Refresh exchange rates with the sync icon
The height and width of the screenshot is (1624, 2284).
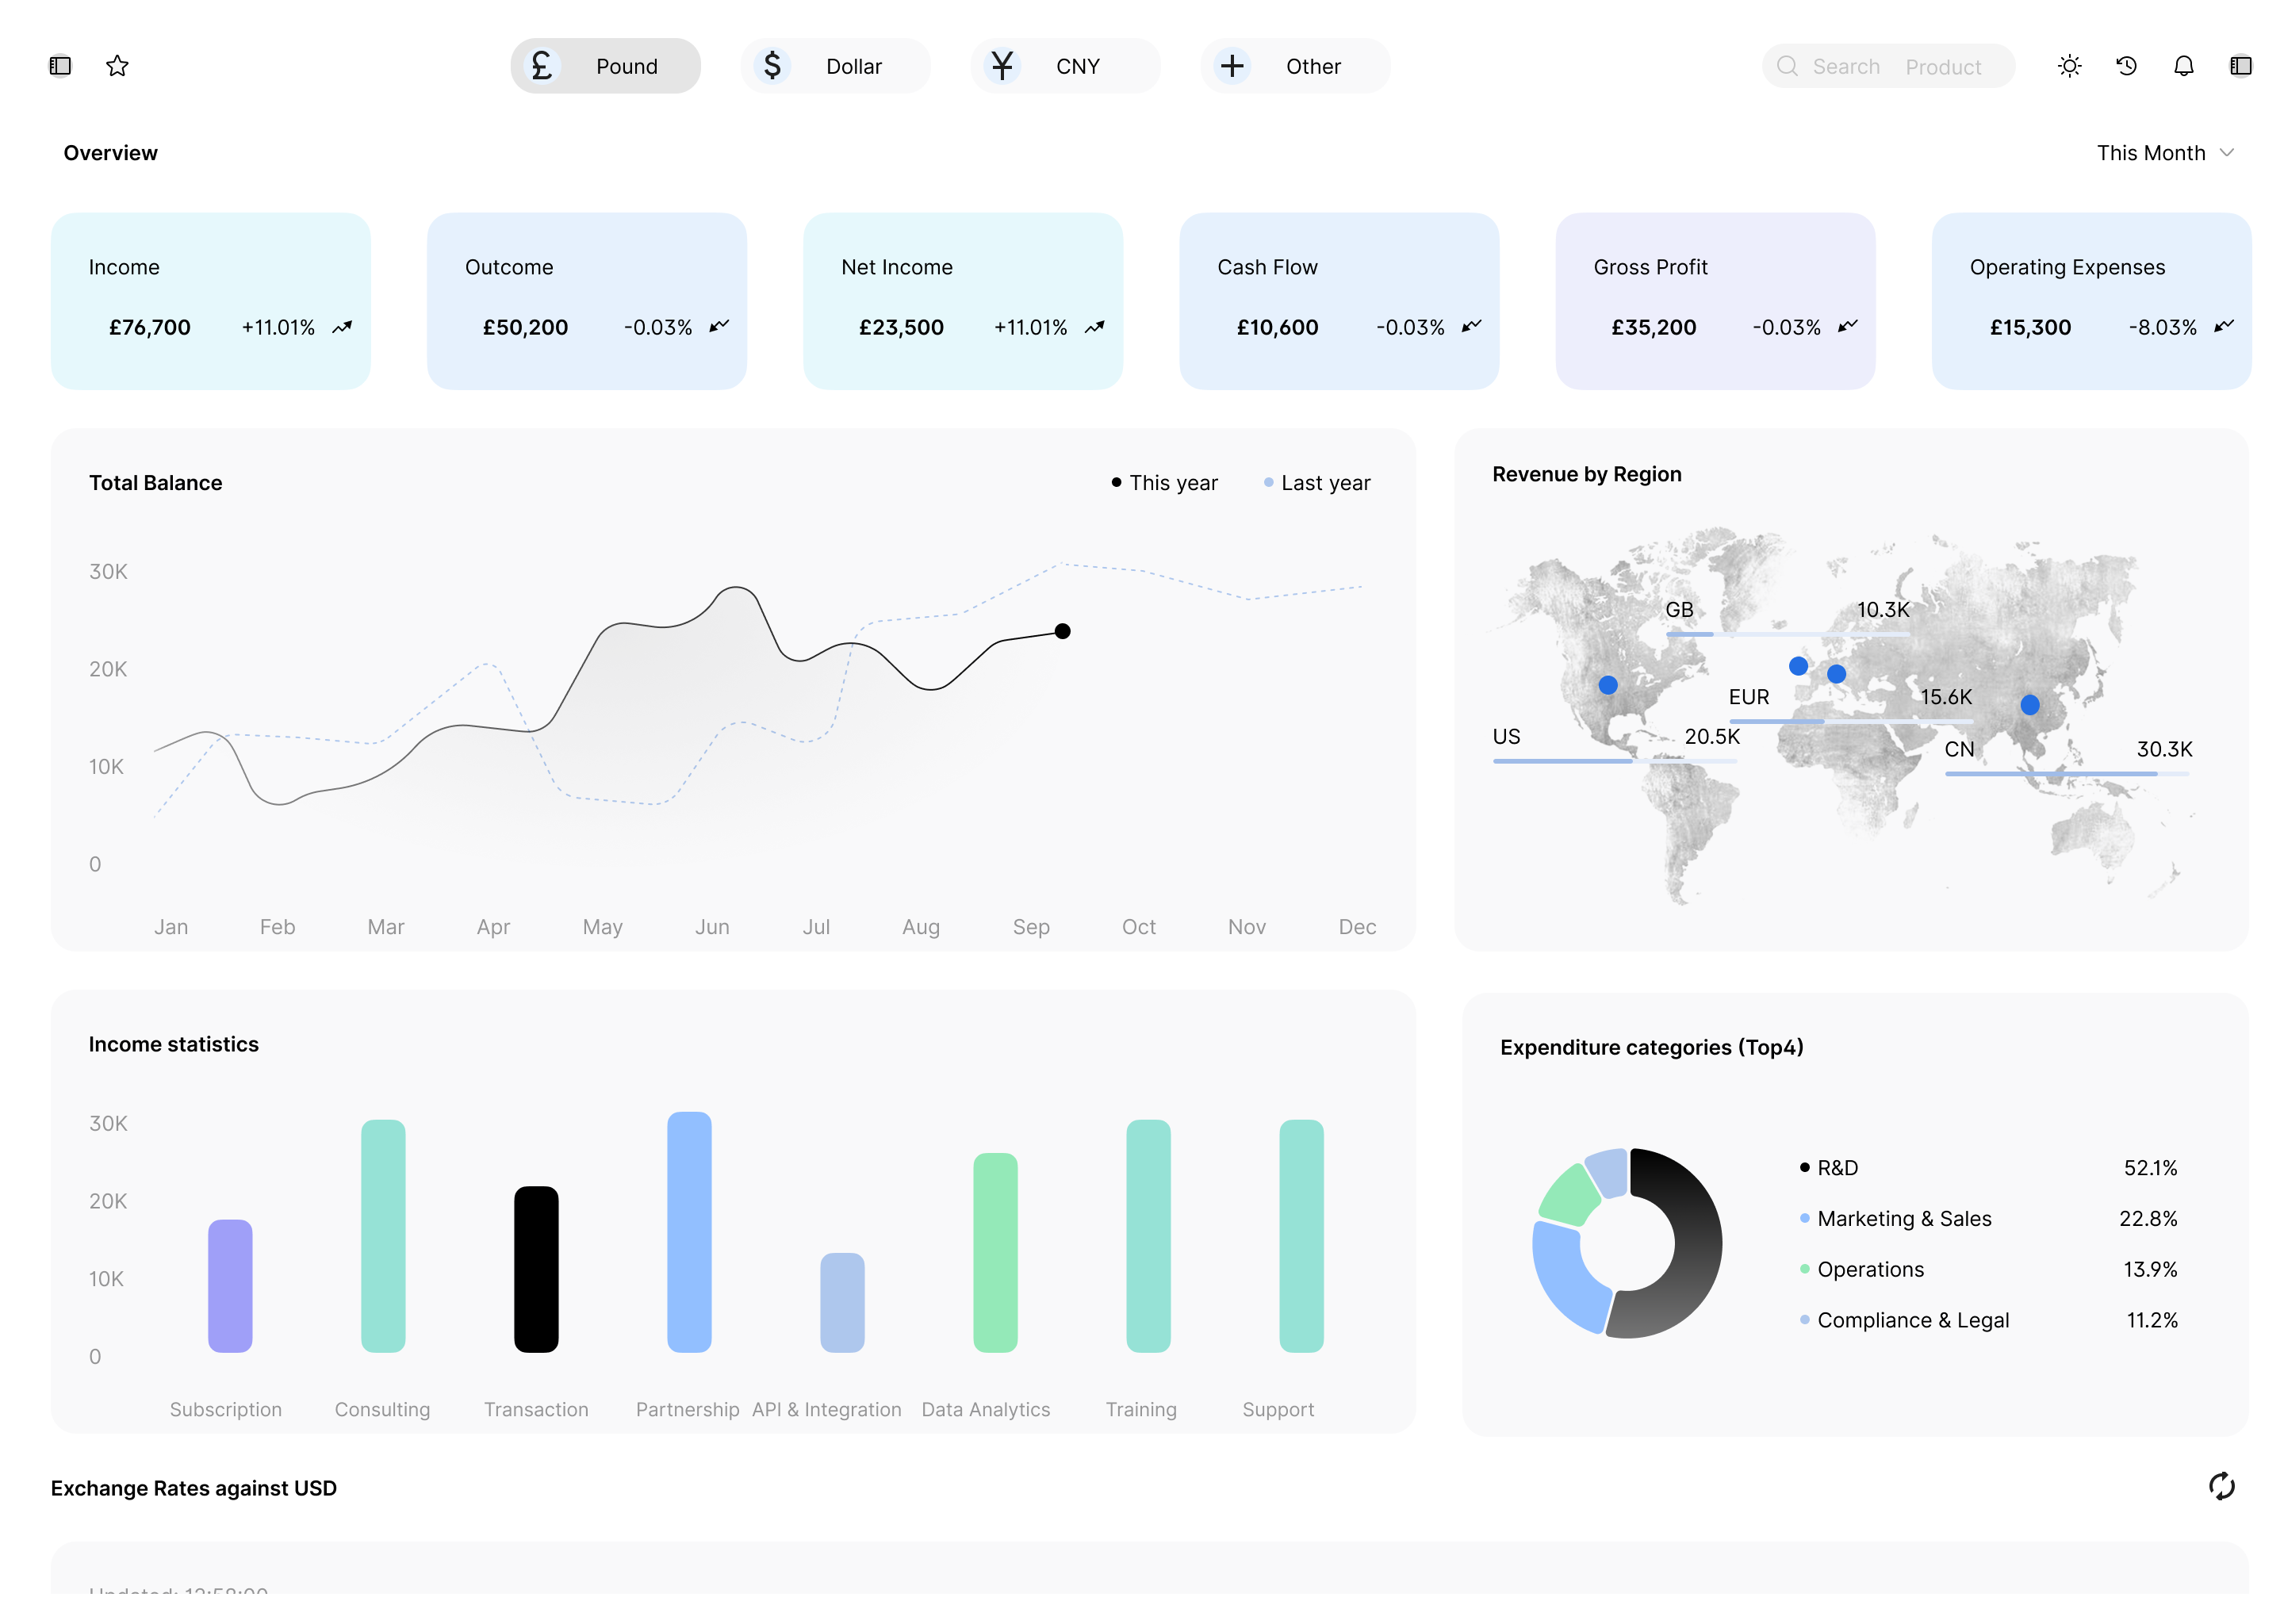(2221, 1486)
